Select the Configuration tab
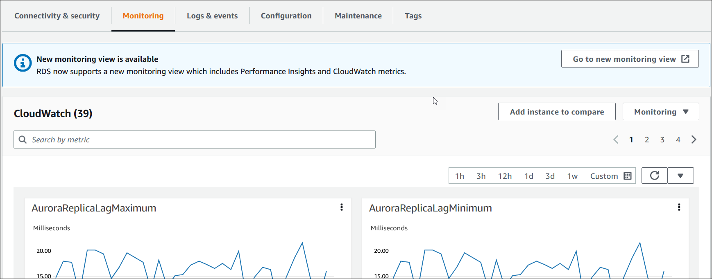 coord(286,16)
